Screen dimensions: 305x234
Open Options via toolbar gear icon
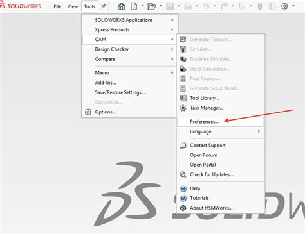[x=284, y=6]
